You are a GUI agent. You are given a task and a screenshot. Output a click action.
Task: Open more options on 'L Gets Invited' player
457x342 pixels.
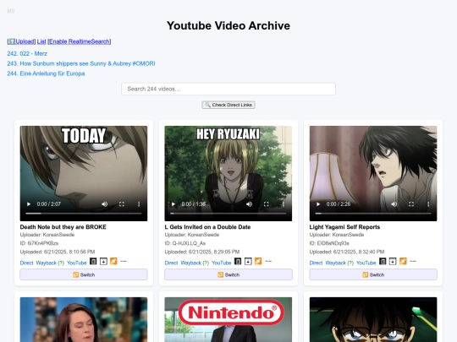tap(284, 204)
